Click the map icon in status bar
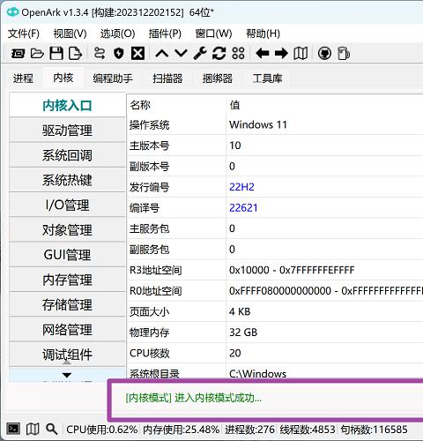423x441 pixels. pyautogui.click(x=33, y=430)
